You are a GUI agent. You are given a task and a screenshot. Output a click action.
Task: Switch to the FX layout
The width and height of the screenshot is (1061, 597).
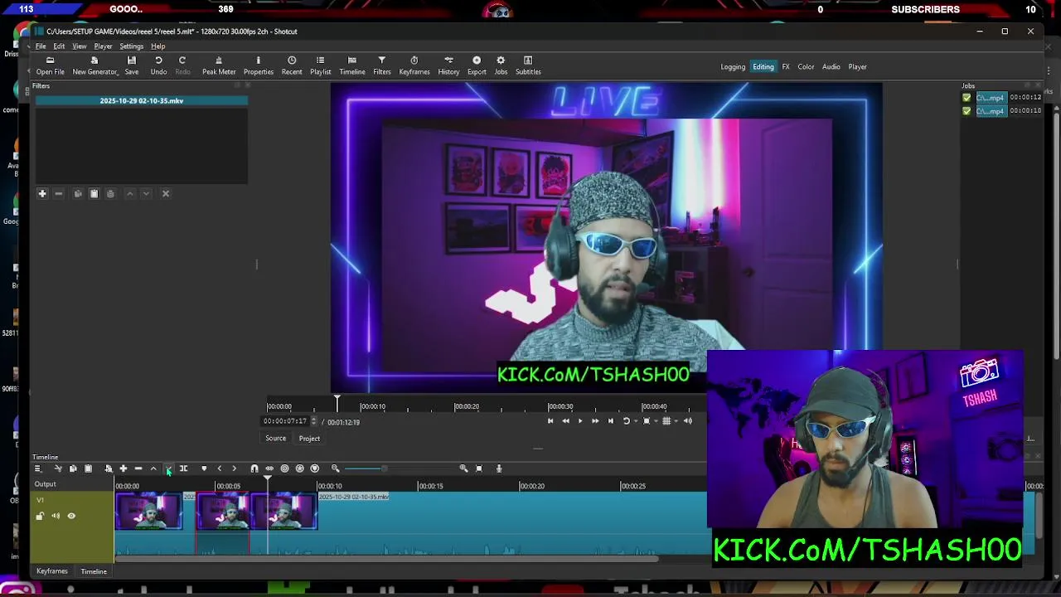point(786,67)
